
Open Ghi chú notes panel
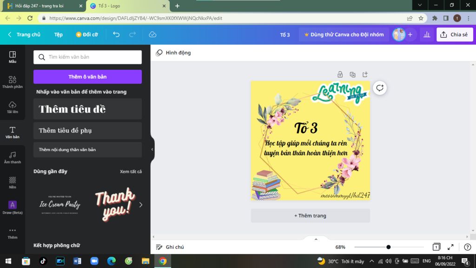click(x=170, y=247)
